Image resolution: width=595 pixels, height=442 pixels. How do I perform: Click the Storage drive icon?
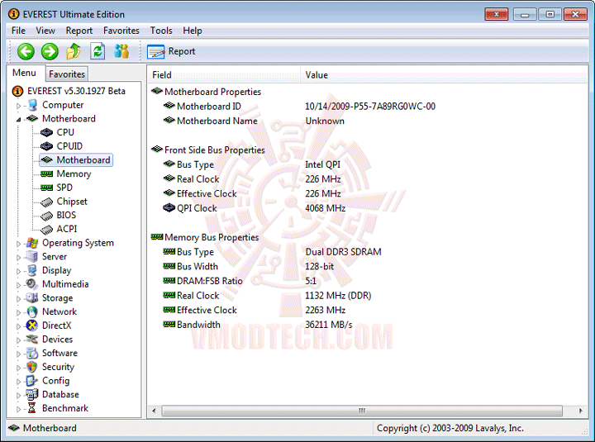click(x=32, y=297)
